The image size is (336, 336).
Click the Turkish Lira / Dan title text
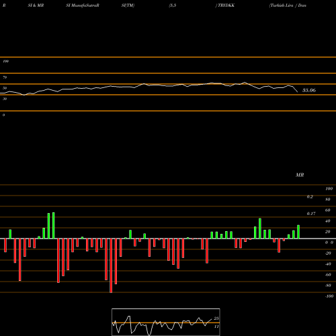(288, 5)
